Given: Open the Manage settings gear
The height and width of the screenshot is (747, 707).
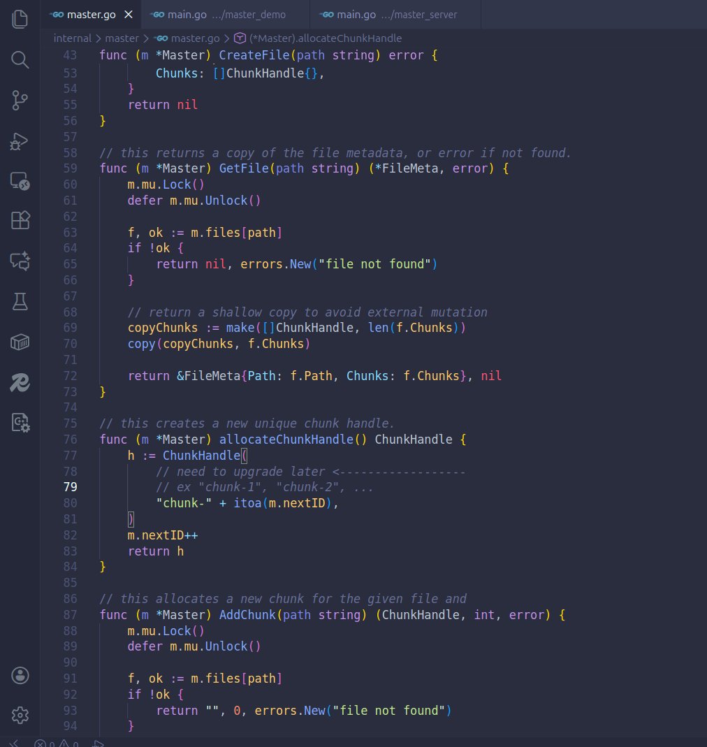Looking at the screenshot, I should [x=20, y=715].
